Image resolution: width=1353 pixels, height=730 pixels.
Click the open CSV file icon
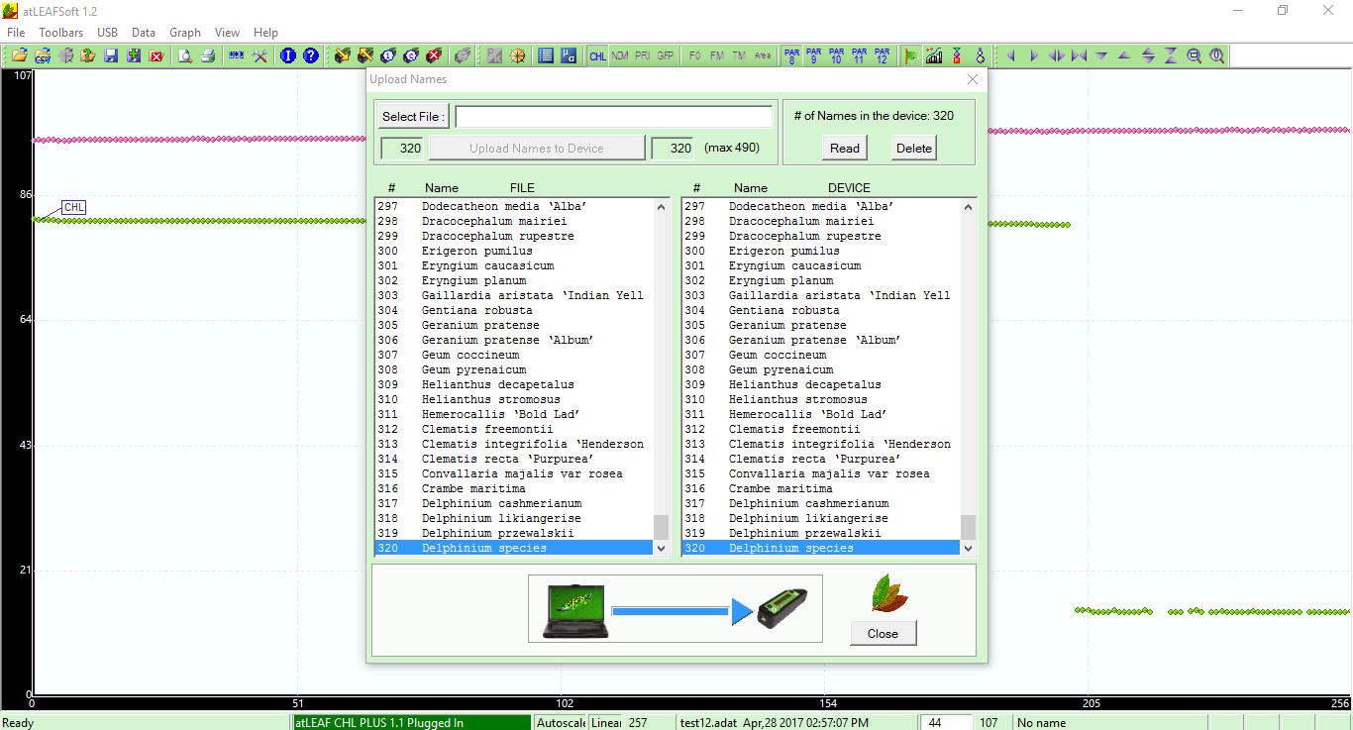pos(44,56)
